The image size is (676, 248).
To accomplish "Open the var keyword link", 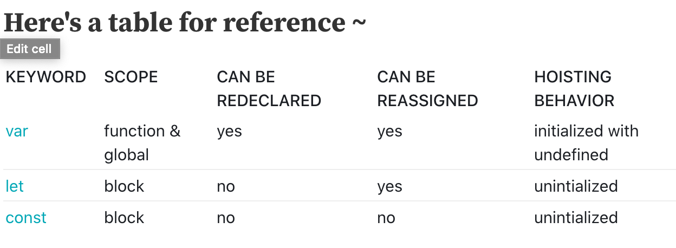I will point(17,131).
